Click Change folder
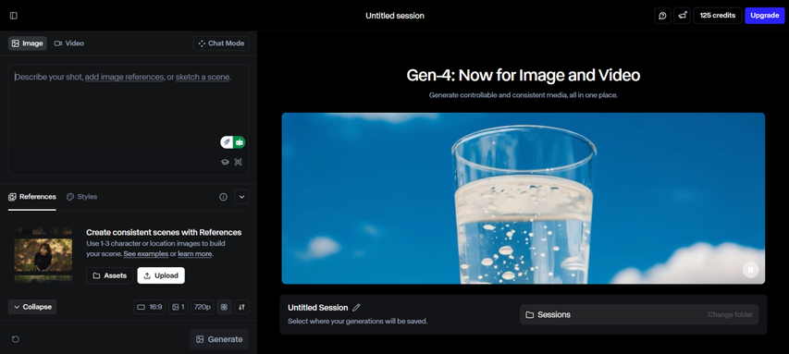 [730, 315]
